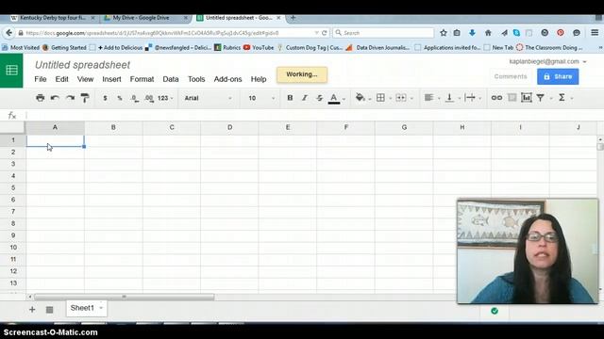Open horizontal align options
Viewport: 604px width, 339px height.
click(428, 98)
